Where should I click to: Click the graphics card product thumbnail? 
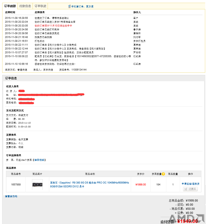pyautogui.click(x=37, y=184)
